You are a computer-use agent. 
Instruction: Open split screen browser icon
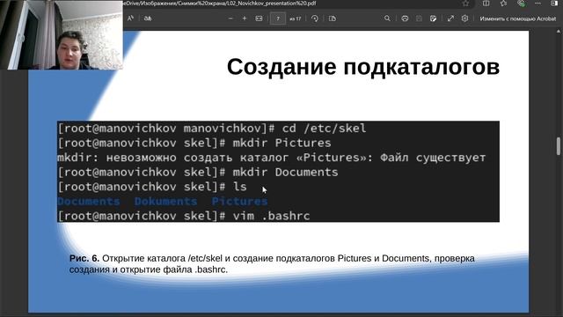pos(486,4)
